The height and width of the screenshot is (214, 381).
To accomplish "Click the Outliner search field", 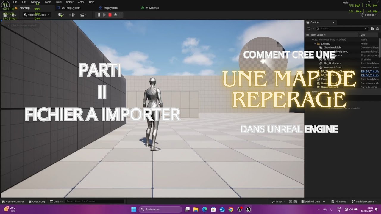I will pos(342,29).
